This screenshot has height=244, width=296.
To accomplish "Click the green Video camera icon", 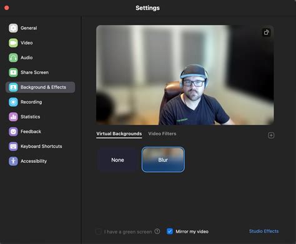I will 13,43.
